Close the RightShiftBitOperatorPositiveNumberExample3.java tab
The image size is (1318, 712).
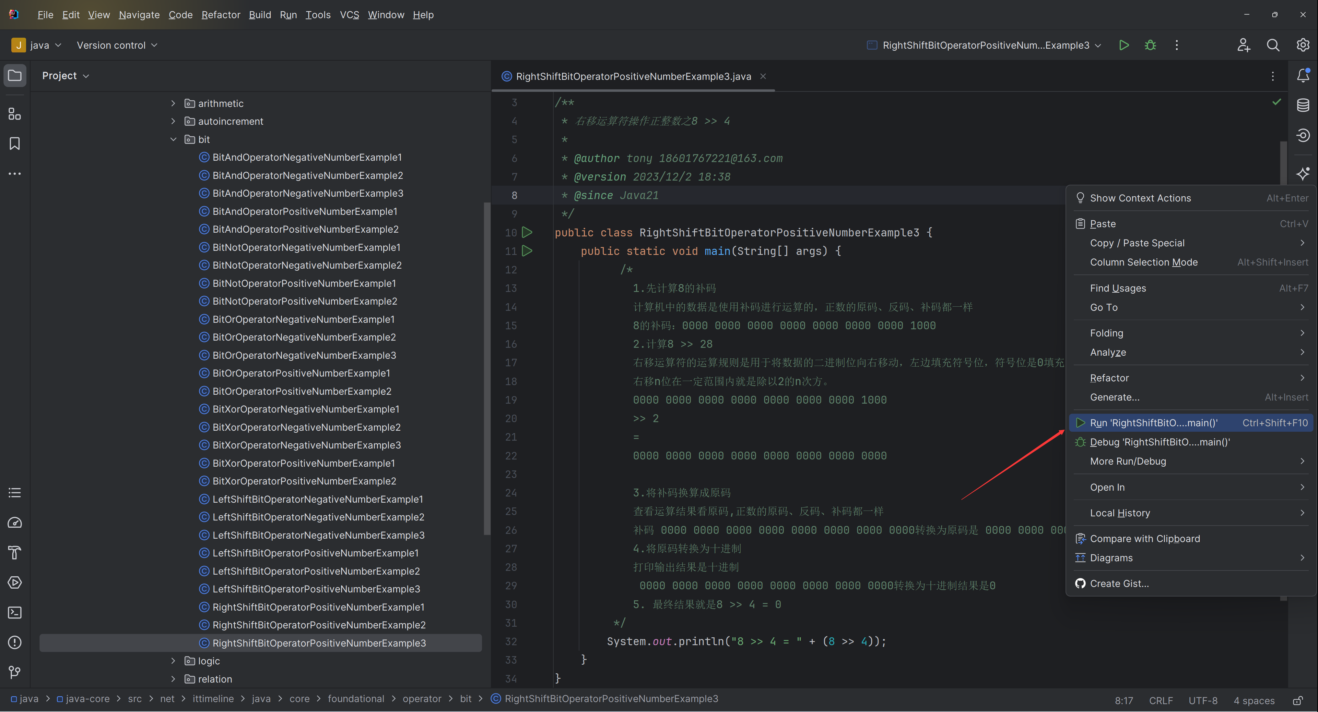pyautogui.click(x=763, y=76)
